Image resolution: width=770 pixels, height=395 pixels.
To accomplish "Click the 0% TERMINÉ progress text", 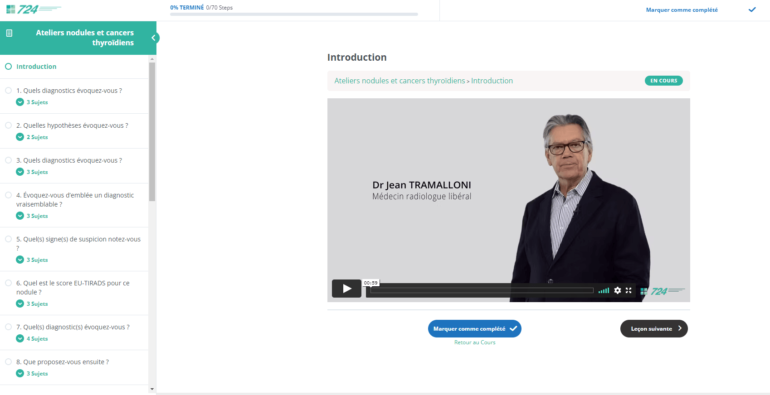I will (187, 8).
